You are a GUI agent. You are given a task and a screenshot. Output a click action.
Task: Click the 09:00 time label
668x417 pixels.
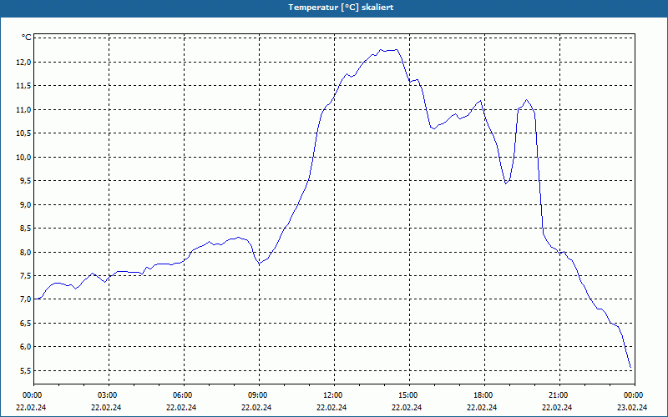pos(259,395)
